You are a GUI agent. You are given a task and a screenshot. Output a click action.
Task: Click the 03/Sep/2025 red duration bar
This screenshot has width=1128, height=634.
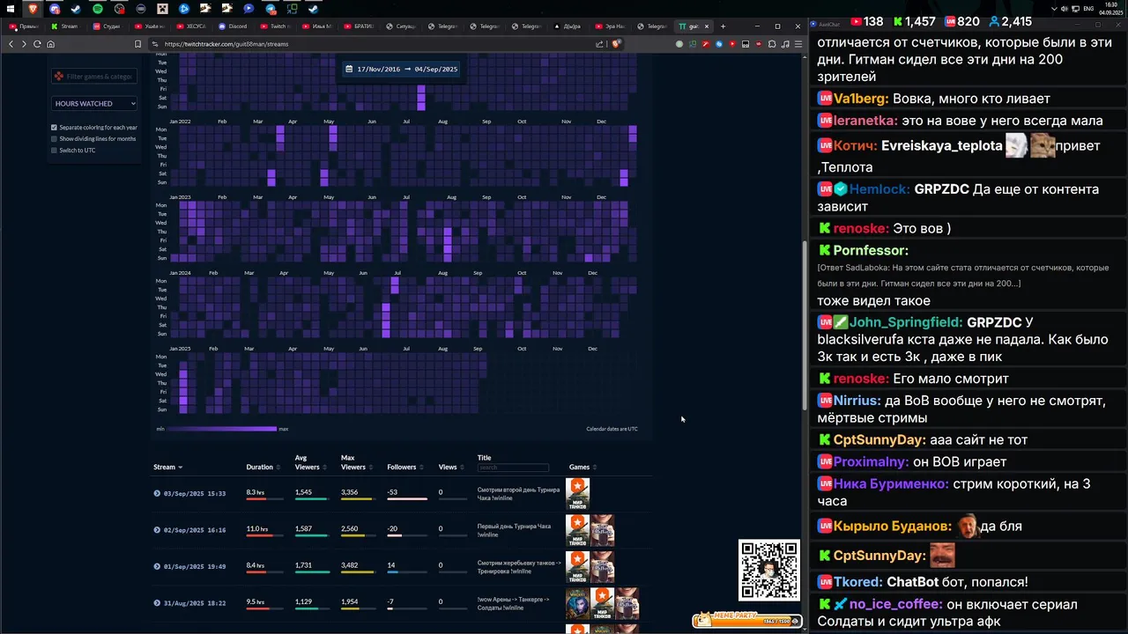click(256, 499)
